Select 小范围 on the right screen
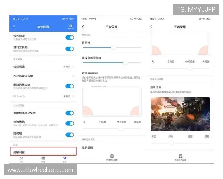 point(171,62)
